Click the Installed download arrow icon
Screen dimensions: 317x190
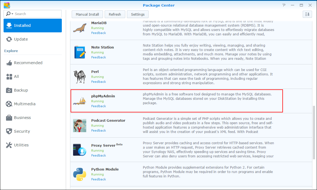[x=9, y=25]
